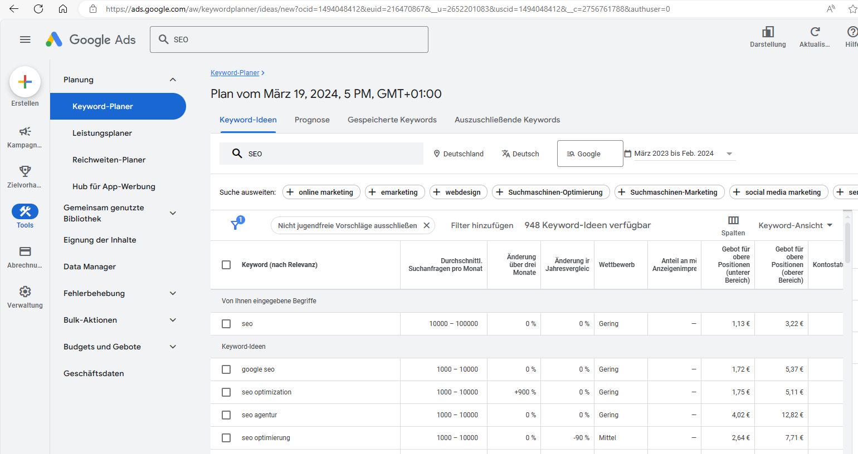Click the lock icon in the address bar
The height and width of the screenshot is (454, 858).
[93, 9]
